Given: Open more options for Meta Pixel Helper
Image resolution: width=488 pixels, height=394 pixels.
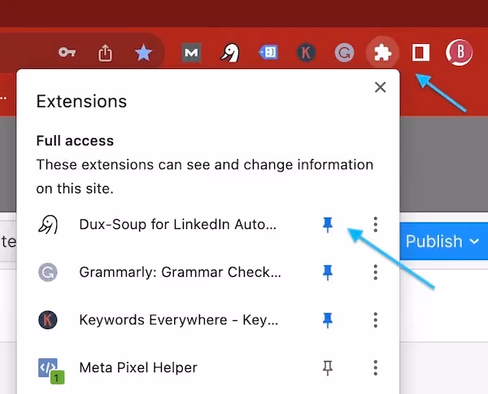Looking at the screenshot, I should tap(376, 368).
